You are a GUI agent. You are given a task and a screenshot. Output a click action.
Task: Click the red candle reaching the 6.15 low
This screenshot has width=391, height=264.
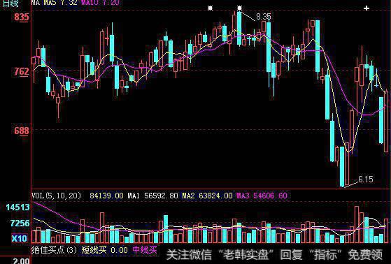click(347, 164)
